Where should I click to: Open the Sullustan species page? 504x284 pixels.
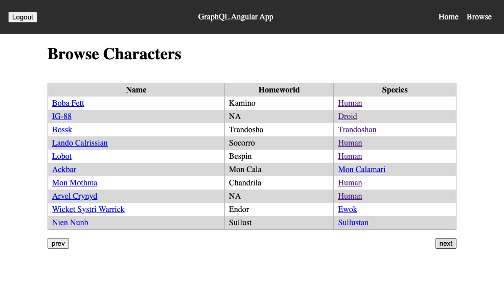(353, 223)
